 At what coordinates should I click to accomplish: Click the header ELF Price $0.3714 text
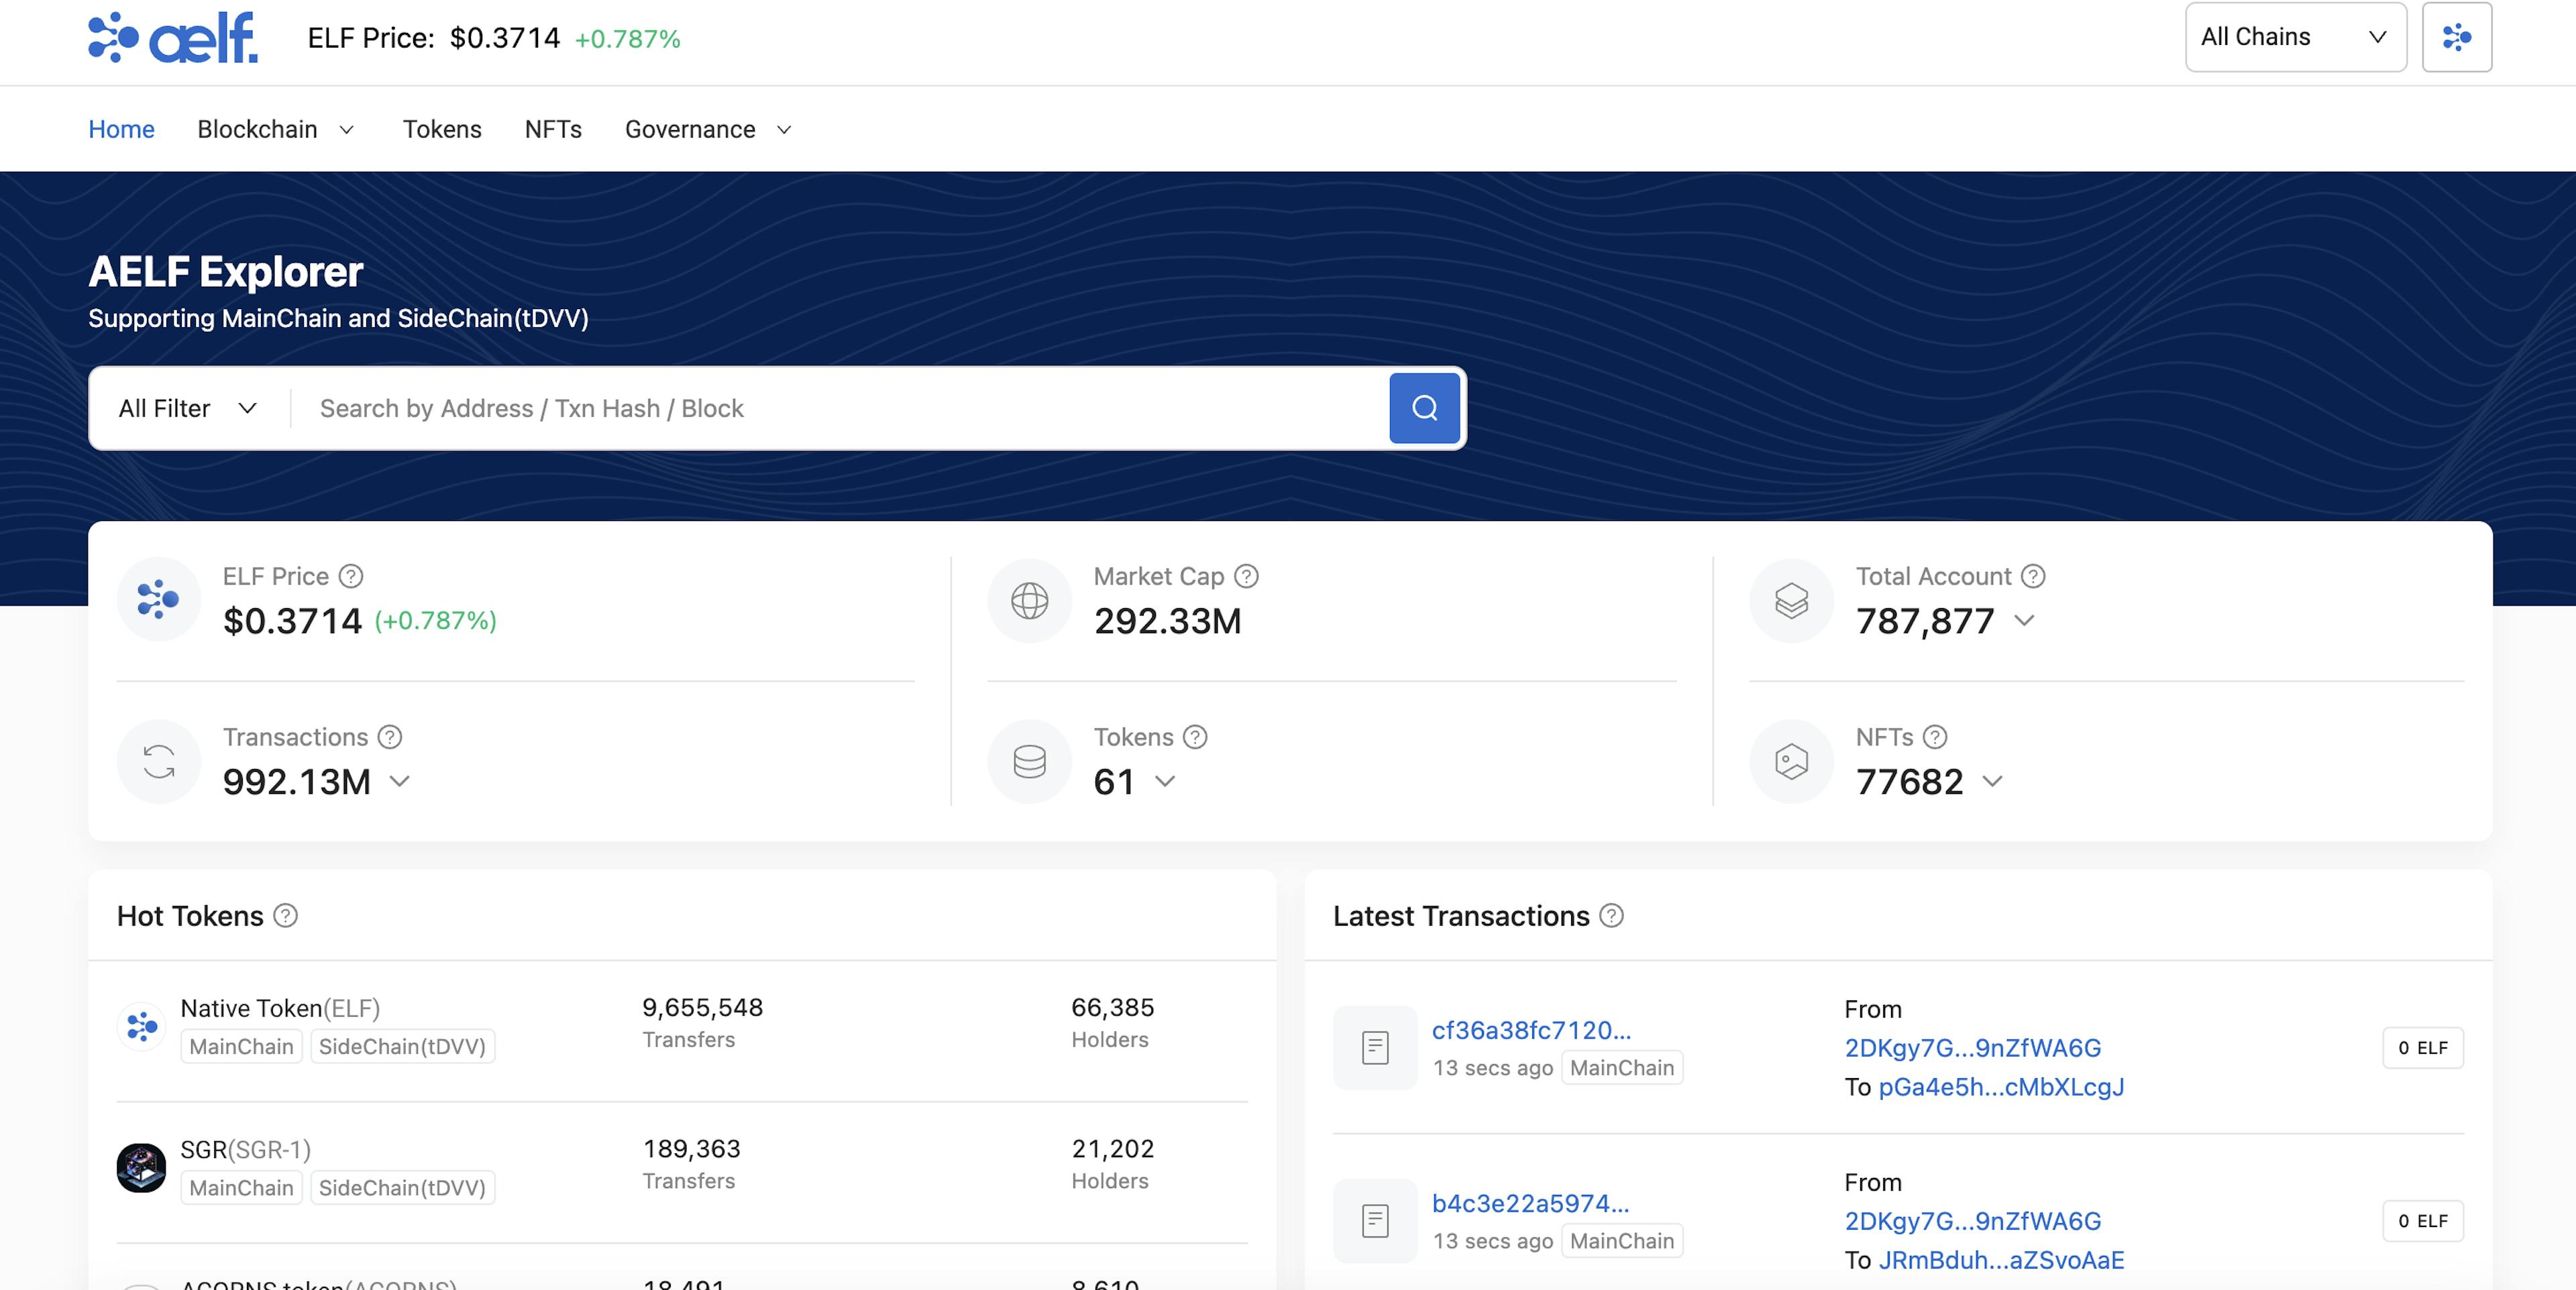tap(434, 38)
